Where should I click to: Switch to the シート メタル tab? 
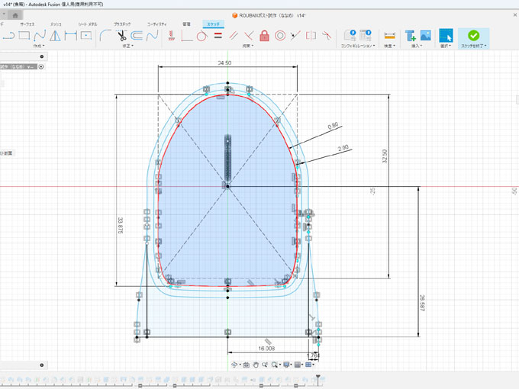[x=87, y=24]
